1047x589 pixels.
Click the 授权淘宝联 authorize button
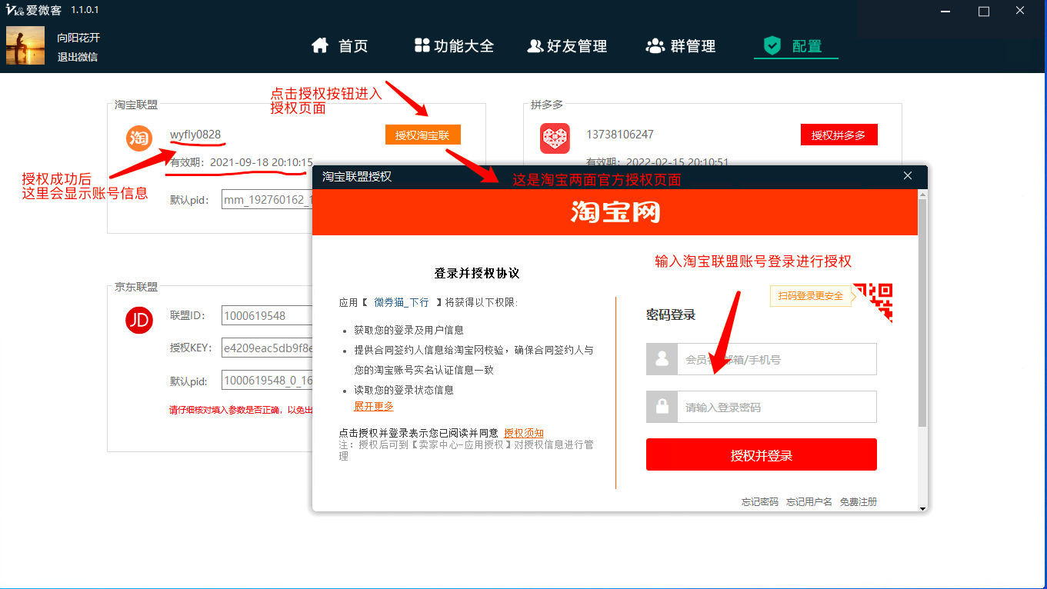pos(422,135)
